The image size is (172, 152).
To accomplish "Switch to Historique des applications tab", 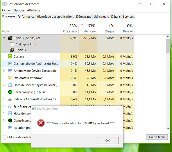I will pyautogui.click(x=55, y=17).
